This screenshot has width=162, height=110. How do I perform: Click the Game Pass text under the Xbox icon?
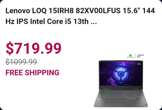coord(131,57)
